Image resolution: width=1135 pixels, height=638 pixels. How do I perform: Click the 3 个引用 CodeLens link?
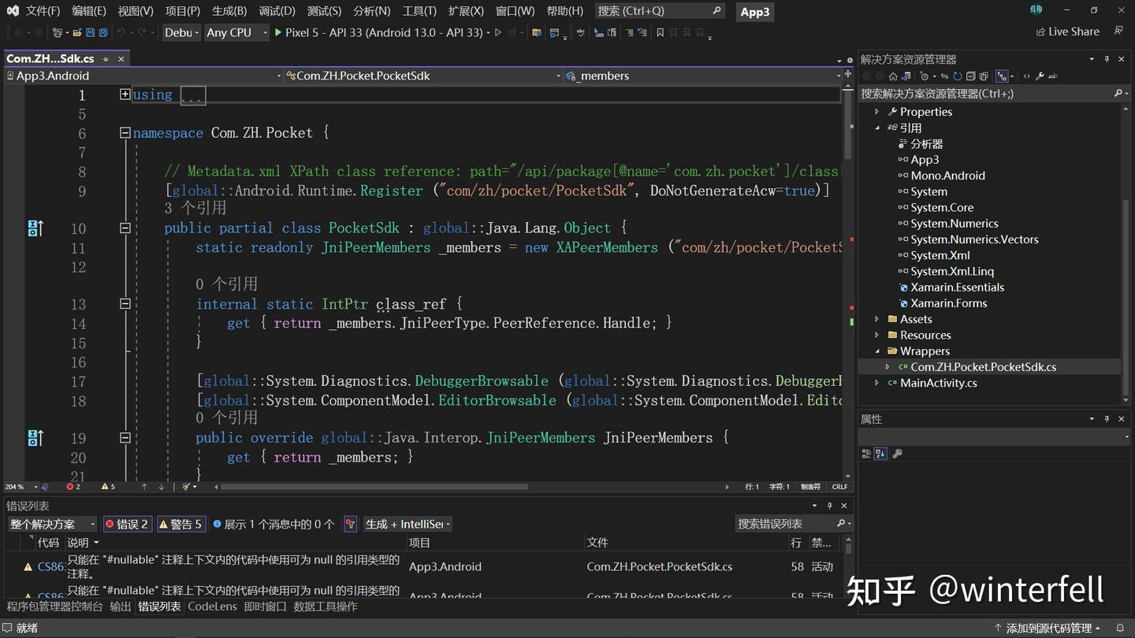point(195,208)
